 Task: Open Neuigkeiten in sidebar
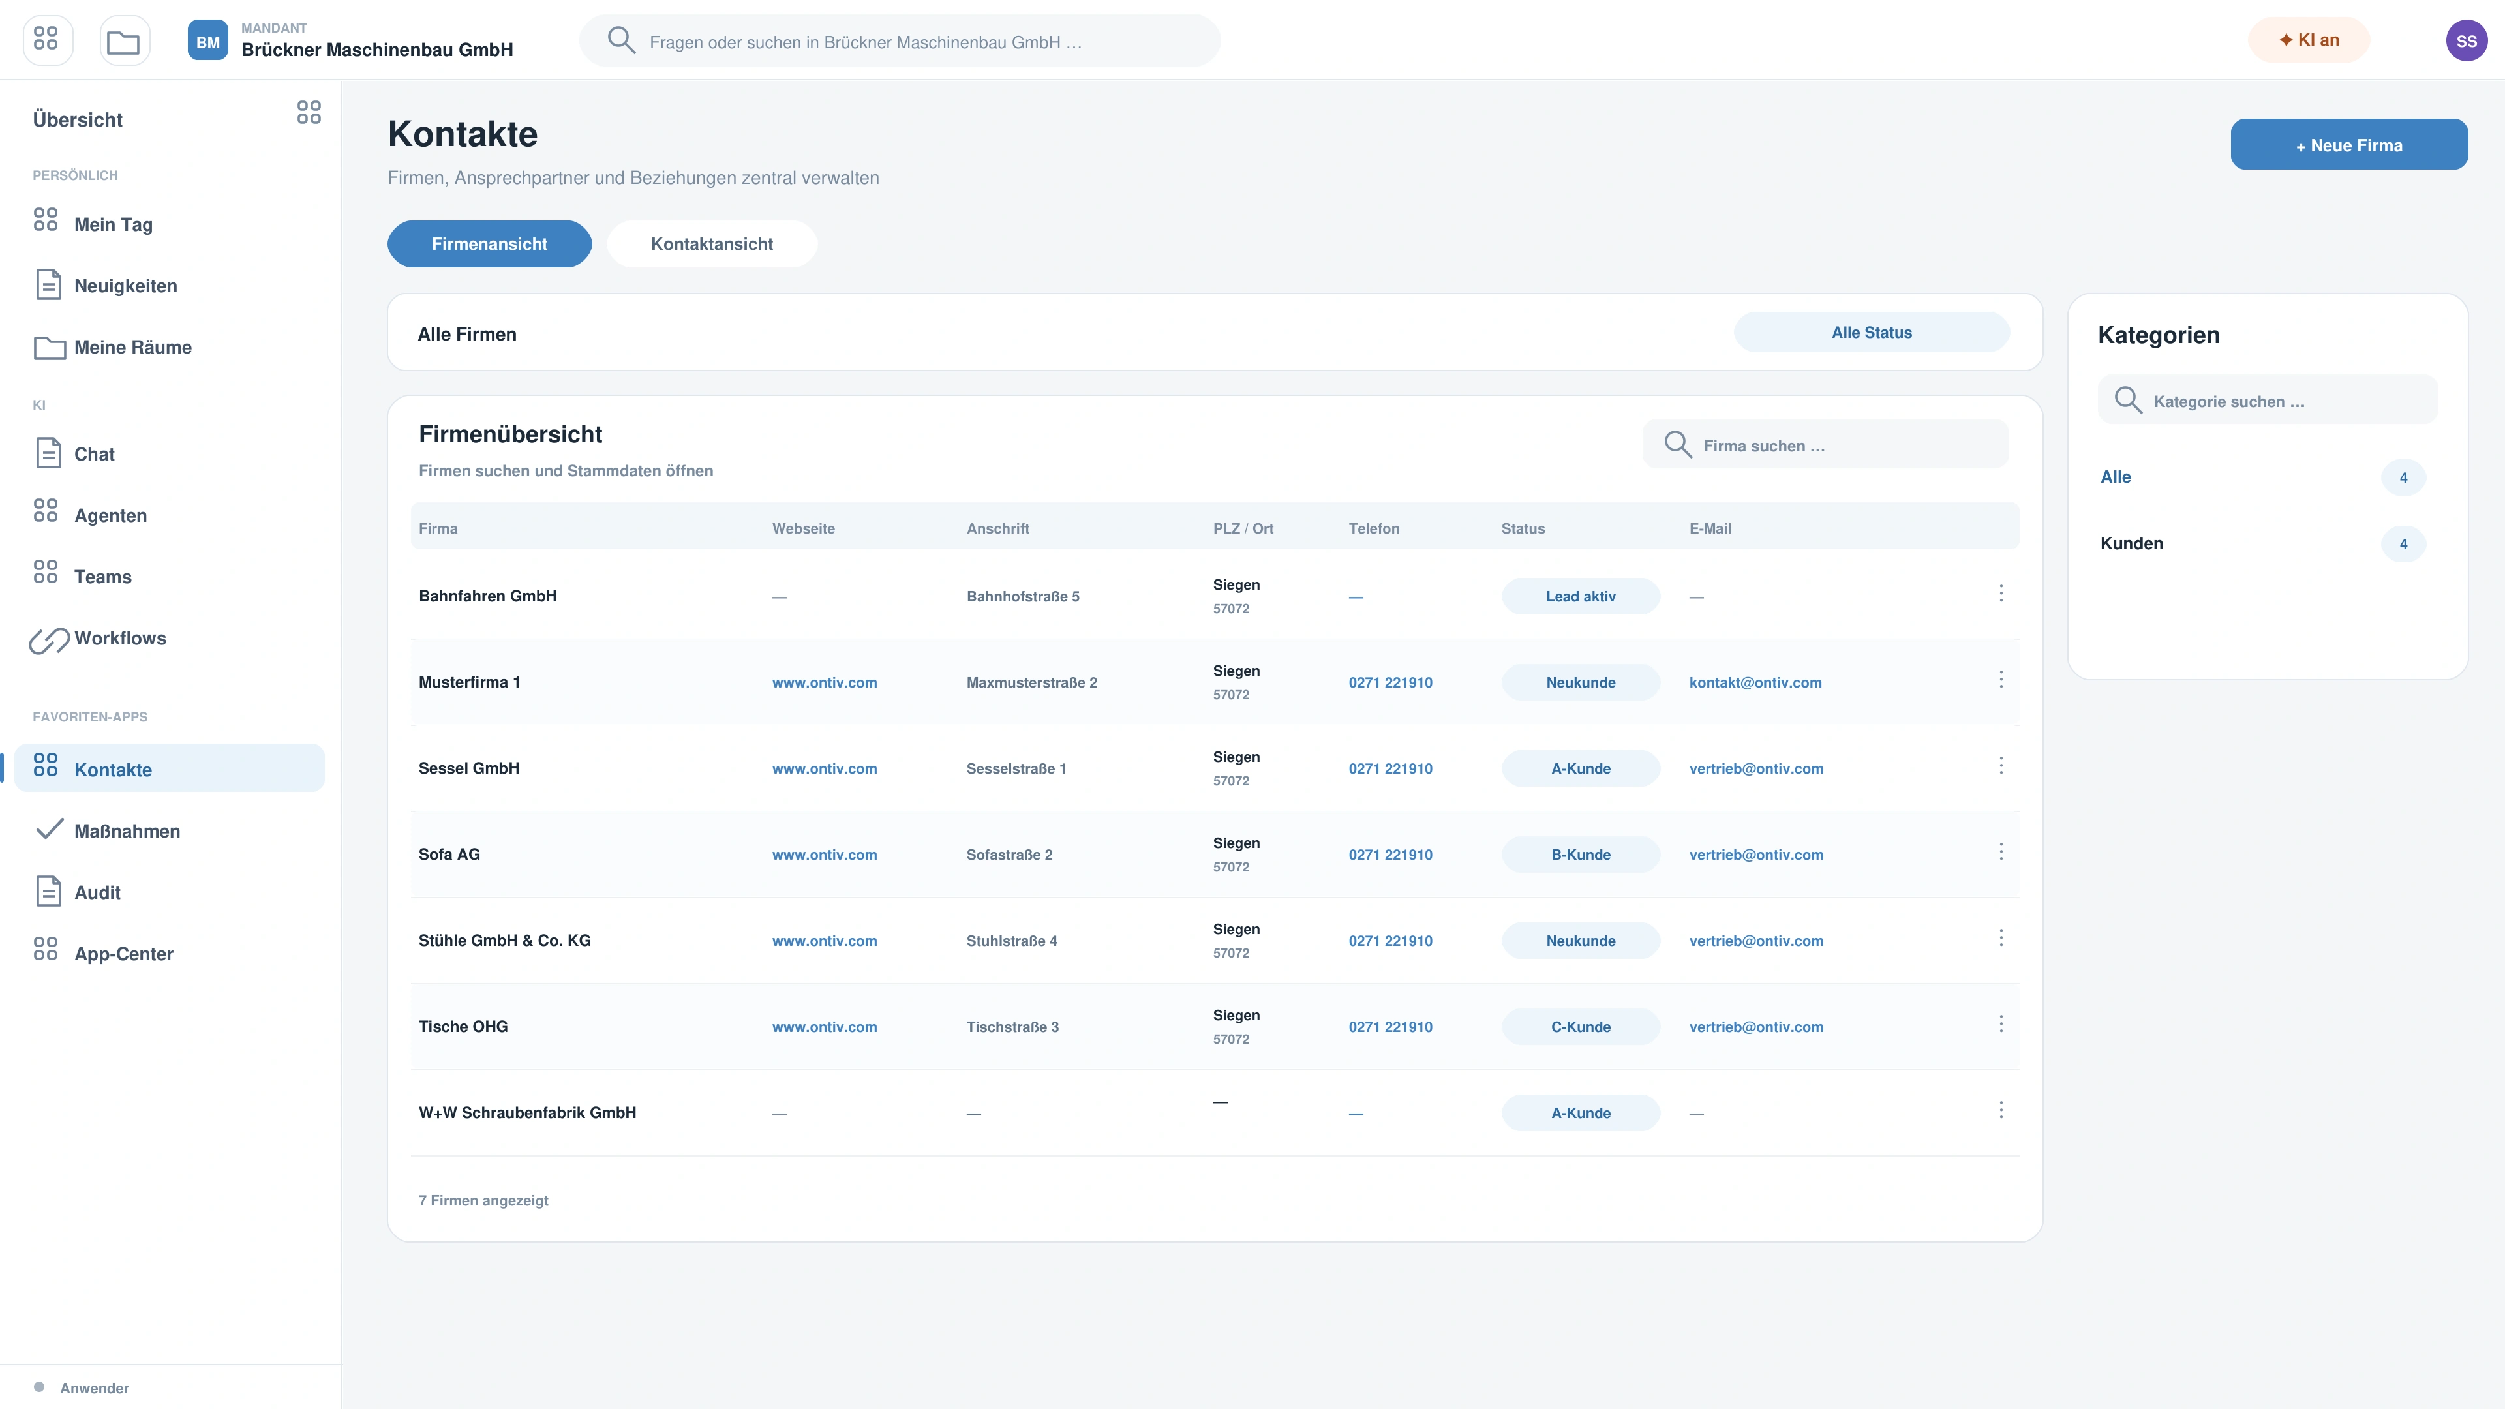(x=169, y=286)
